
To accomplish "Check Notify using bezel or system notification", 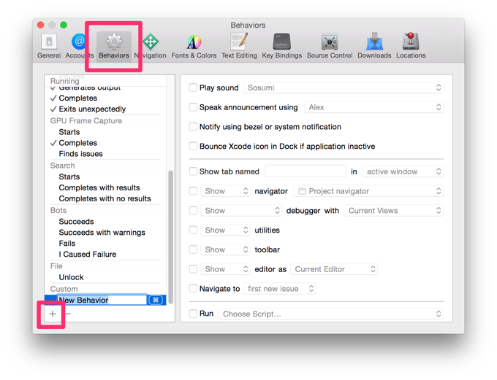I will pyautogui.click(x=193, y=127).
